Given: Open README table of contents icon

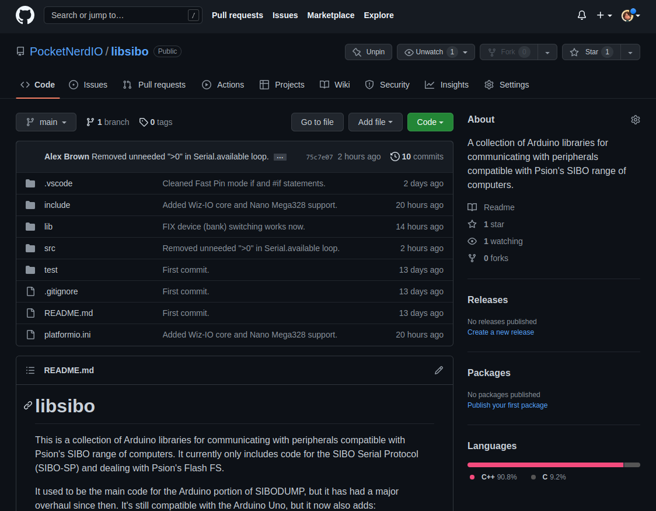Looking at the screenshot, I should point(30,370).
